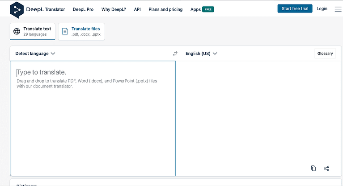
Task: Open the English (US) target language dropdown
Action: pyautogui.click(x=201, y=54)
